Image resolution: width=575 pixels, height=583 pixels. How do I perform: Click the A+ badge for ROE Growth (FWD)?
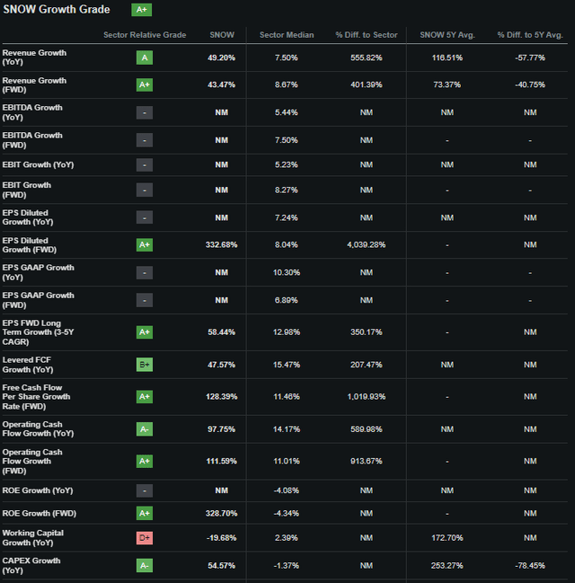click(145, 513)
